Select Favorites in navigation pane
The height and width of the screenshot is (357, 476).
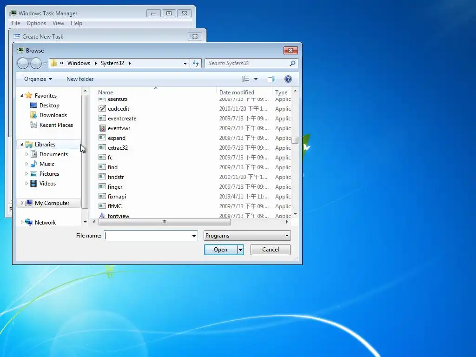46,96
